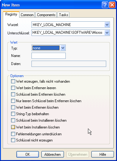117x161 pixels.
Task: Check 'Schlüssel nicht erzeugen'
Action: [x=13, y=140]
